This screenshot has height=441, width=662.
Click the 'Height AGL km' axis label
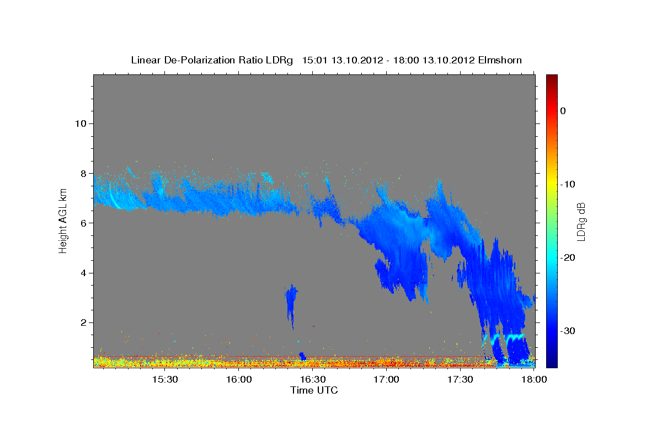click(63, 221)
